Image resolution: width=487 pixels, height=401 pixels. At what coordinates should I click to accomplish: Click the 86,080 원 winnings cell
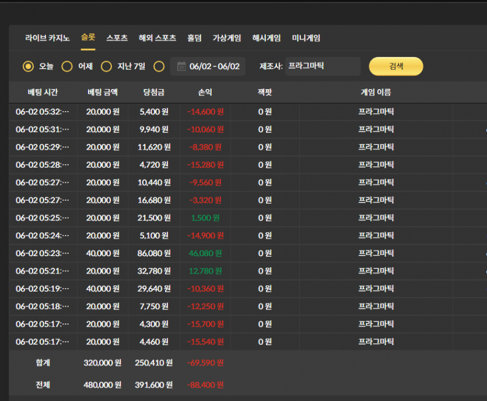154,253
